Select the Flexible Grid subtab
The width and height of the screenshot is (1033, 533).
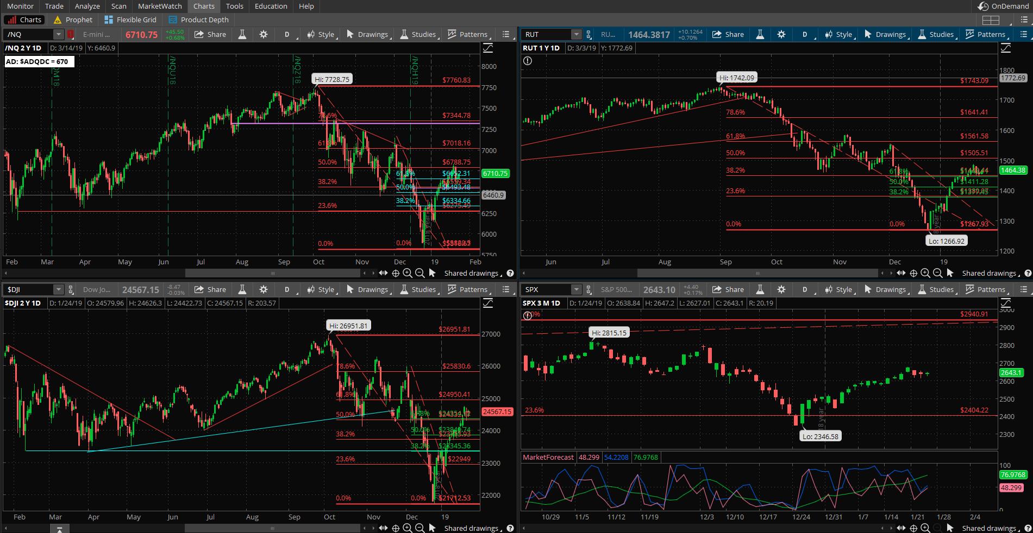click(130, 20)
